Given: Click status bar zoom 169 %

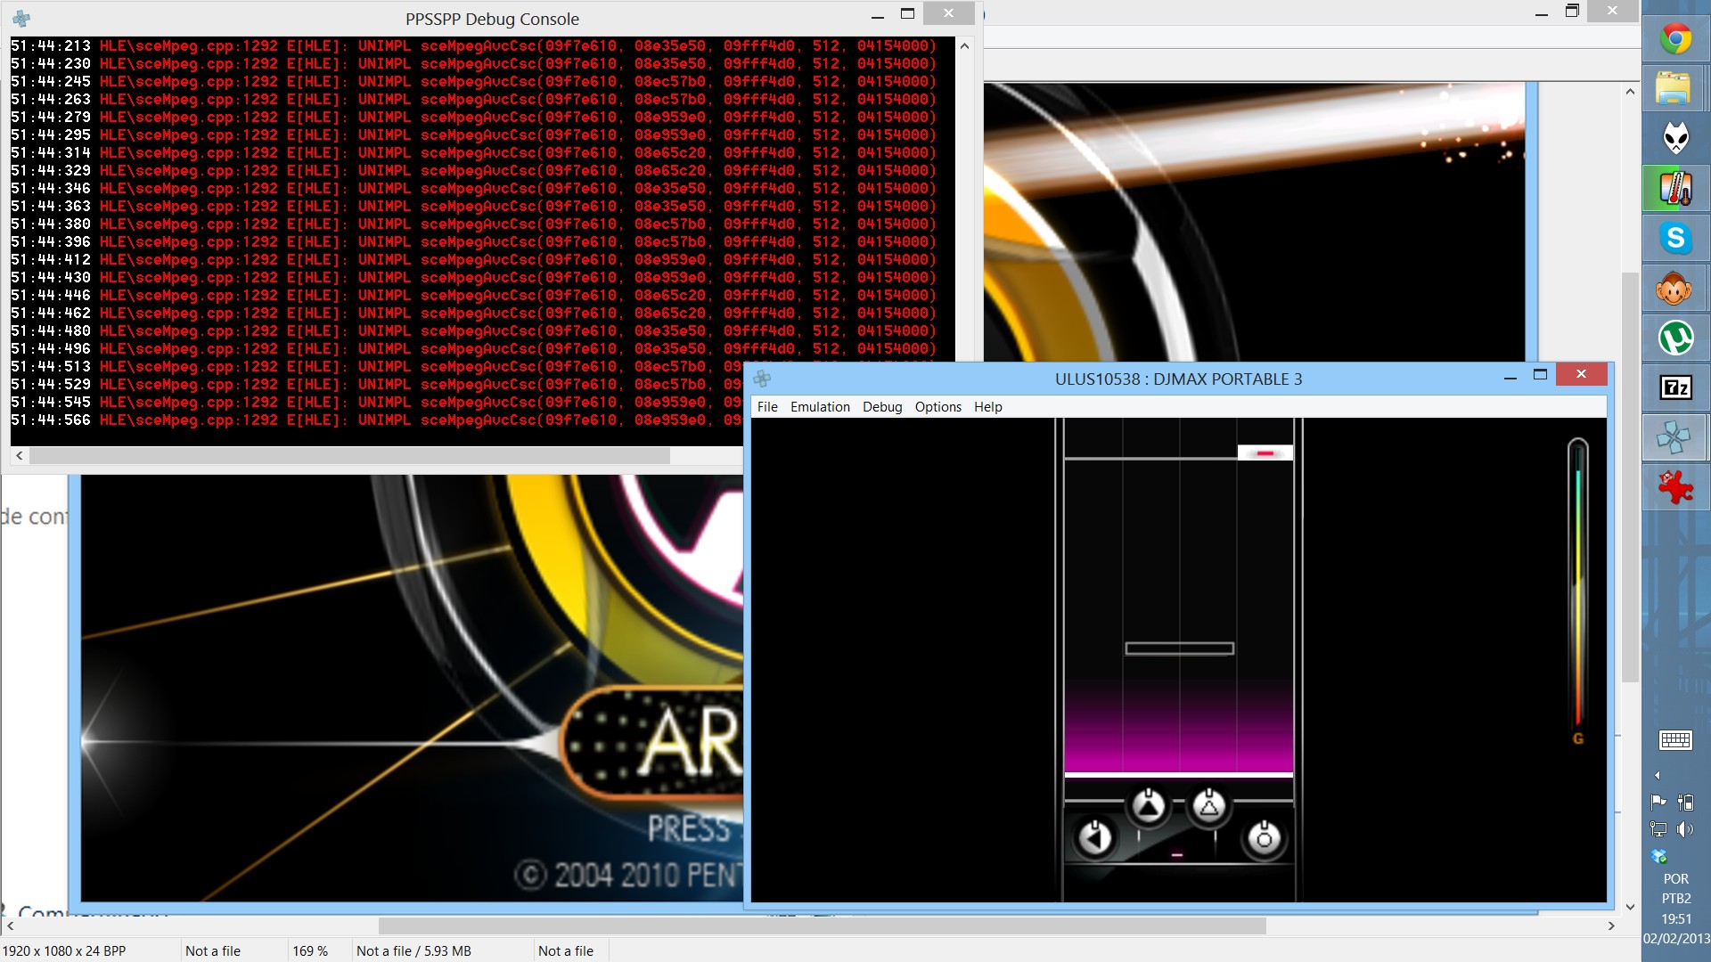Looking at the screenshot, I should pyautogui.click(x=310, y=950).
